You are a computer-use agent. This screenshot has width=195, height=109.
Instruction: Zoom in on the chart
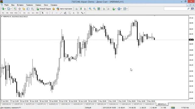coord(90,9)
